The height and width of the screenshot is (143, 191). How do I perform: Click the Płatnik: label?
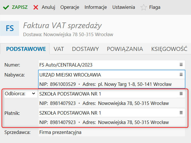(12, 113)
